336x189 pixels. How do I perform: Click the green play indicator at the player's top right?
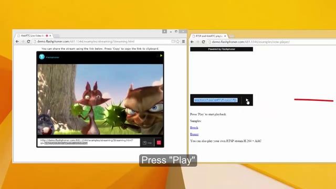(x=161, y=56)
